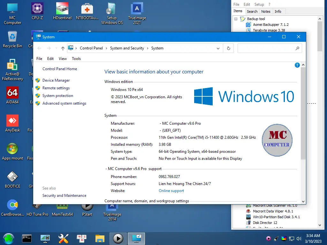Image resolution: width=327 pixels, height=245 pixels.
Task: Open AIDA64 desktop shortcut
Action: (12, 95)
